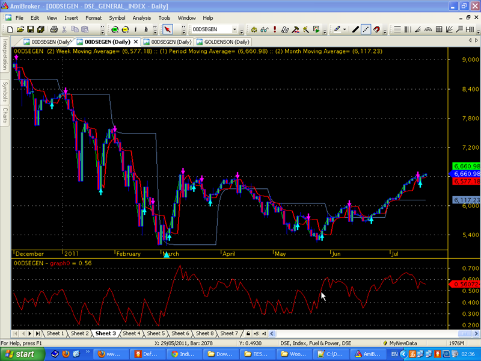Select the grid table drawing tool
The image size is (481, 361).
[439, 29]
